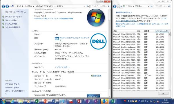174x104 pixels.
Task: Open the Windows エクスペリエンス インデックス link
Action: pyautogui.click(x=74, y=39)
